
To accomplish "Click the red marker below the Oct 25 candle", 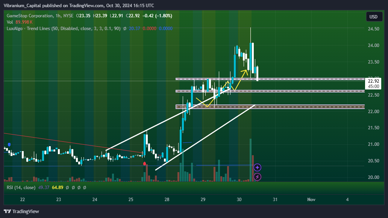I will 144,163.
